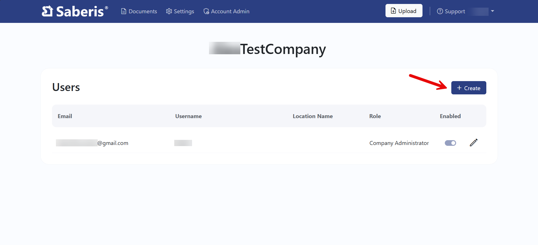Click the Email column header
The height and width of the screenshot is (245, 538).
tap(65, 116)
